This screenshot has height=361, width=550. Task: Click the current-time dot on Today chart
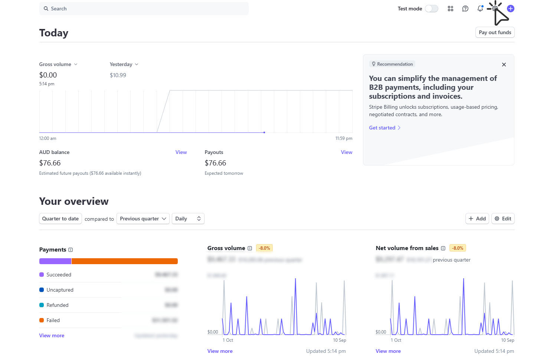pyautogui.click(x=264, y=132)
